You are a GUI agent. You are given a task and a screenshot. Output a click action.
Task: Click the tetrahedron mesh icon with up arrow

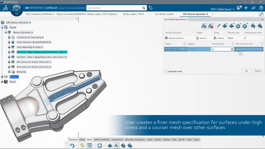click(225, 26)
